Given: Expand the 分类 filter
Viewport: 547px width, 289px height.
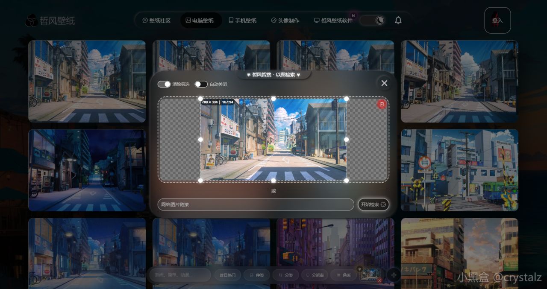Looking at the screenshot, I should click(x=285, y=275).
